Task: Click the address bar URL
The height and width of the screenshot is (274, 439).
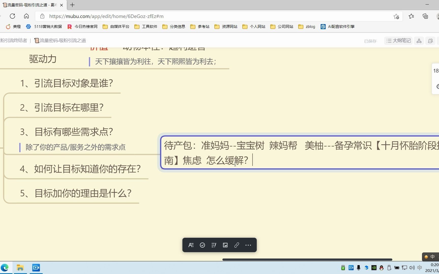Action: point(106,16)
